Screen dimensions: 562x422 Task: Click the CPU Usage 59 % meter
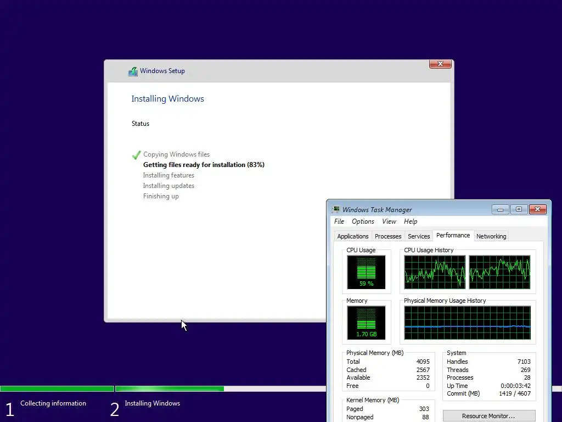(366, 272)
